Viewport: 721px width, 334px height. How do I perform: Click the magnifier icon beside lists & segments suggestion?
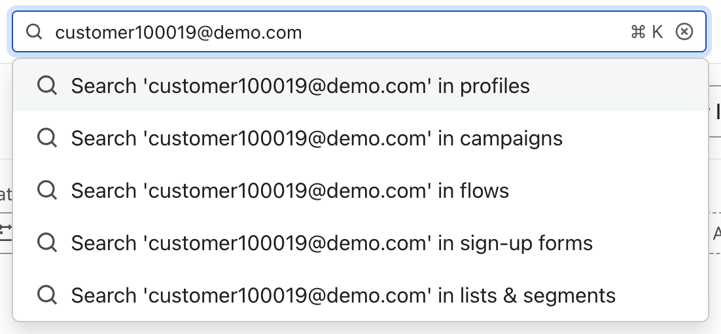click(47, 295)
